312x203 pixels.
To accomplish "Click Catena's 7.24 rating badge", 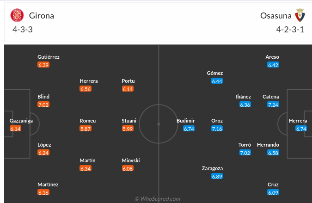I will (x=273, y=105).
